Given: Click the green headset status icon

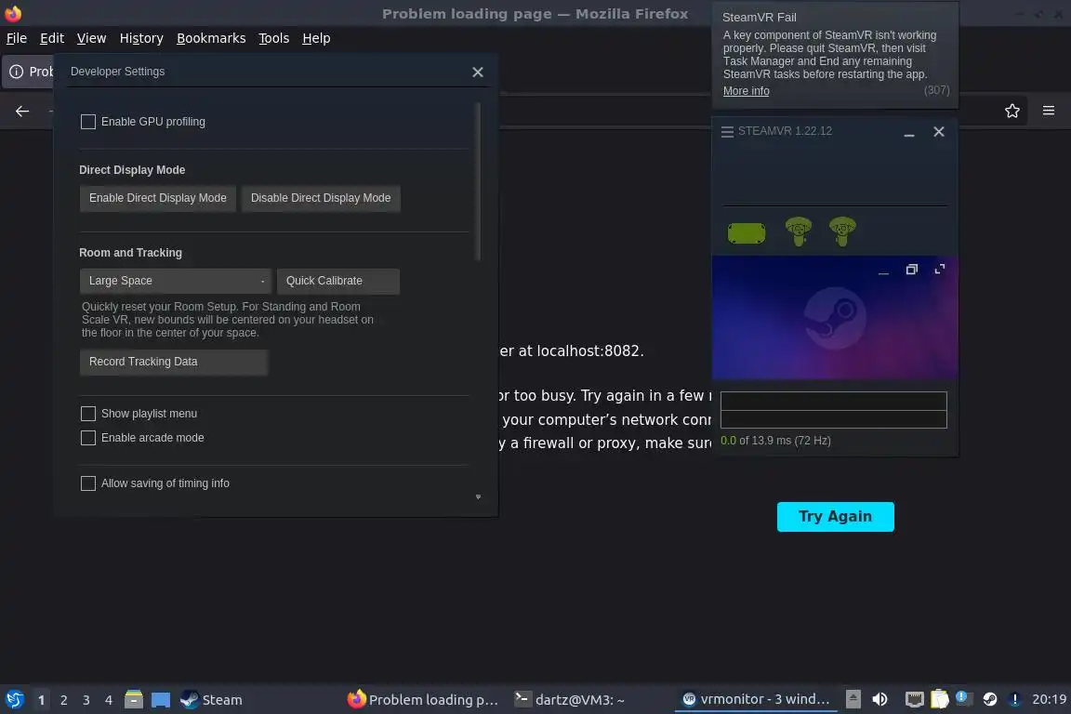Looking at the screenshot, I should click(747, 233).
